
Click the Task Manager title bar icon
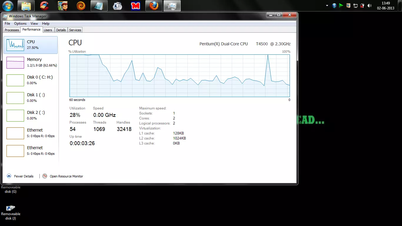pyautogui.click(x=5, y=16)
